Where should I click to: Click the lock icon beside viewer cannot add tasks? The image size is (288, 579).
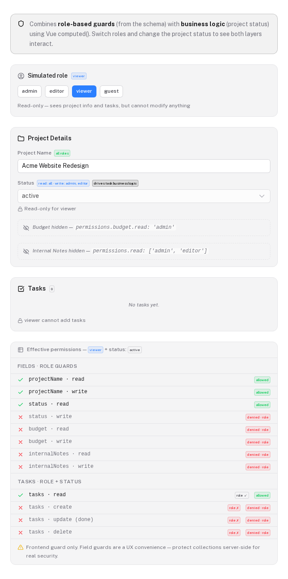pyautogui.click(x=20, y=321)
